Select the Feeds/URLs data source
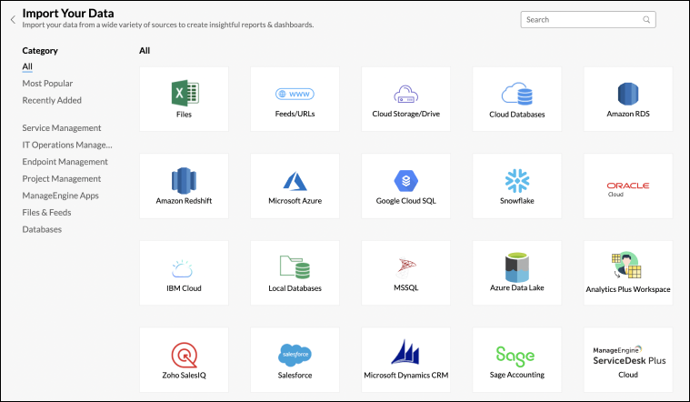Viewport: 690px width, 402px height. [295, 98]
